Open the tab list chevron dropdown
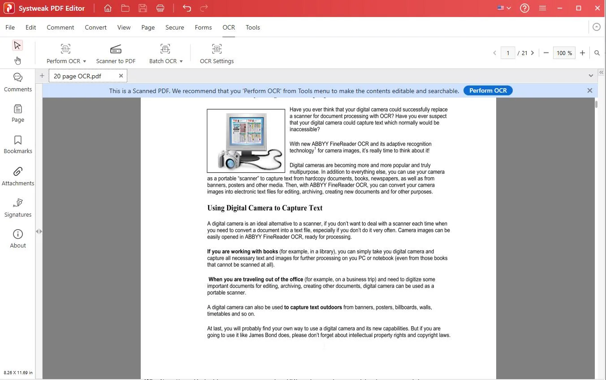 591,76
